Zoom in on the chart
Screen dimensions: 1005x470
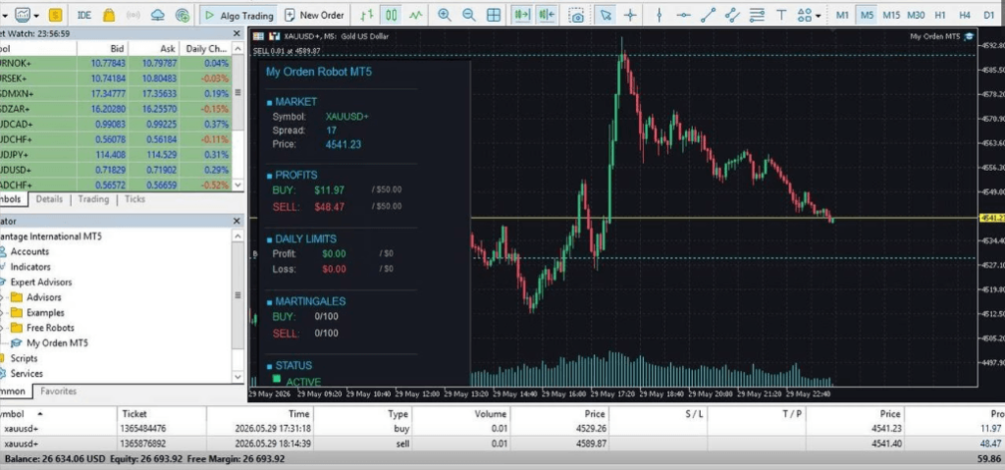point(444,14)
